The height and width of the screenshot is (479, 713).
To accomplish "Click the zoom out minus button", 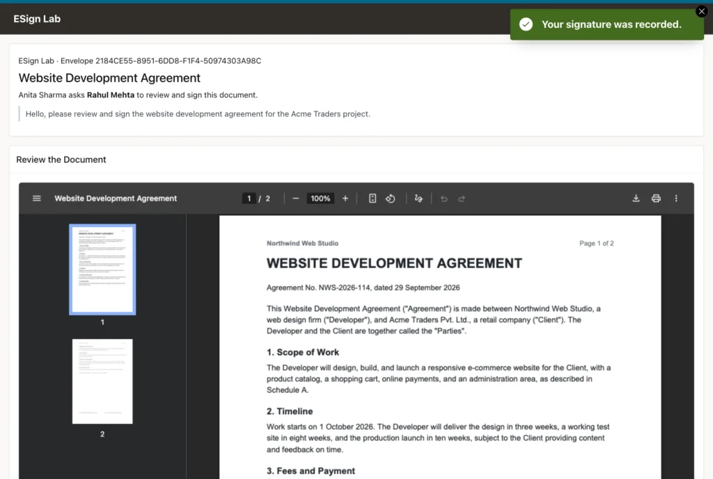I will pyautogui.click(x=295, y=198).
